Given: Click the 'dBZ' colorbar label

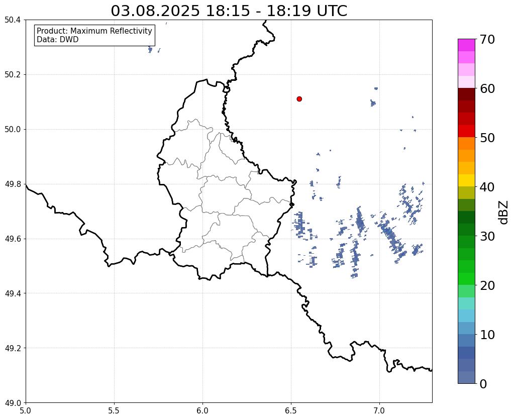Looking at the screenshot, I should click(x=504, y=213).
